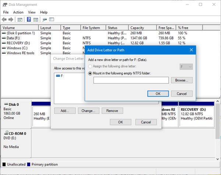Click the Show/Hide Console Tree icon
This screenshot has height=175, width=221.
(20, 20)
